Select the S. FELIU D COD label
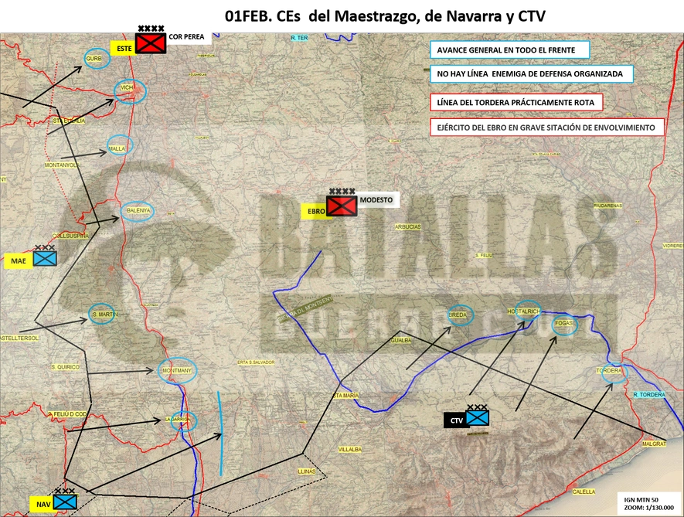 pos(67,414)
